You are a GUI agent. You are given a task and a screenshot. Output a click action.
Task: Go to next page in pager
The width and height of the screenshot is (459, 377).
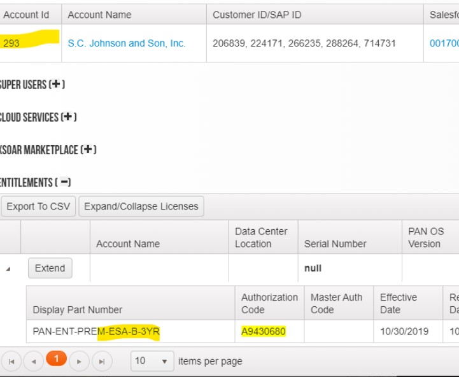click(79, 361)
